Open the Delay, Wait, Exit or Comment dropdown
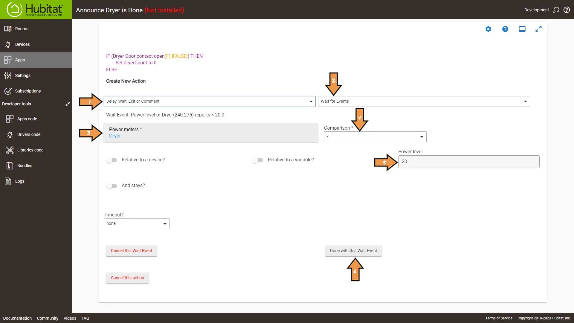The height and width of the screenshot is (323, 574). pos(210,101)
